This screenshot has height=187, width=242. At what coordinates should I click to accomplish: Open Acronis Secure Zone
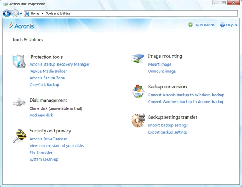(x=47, y=78)
